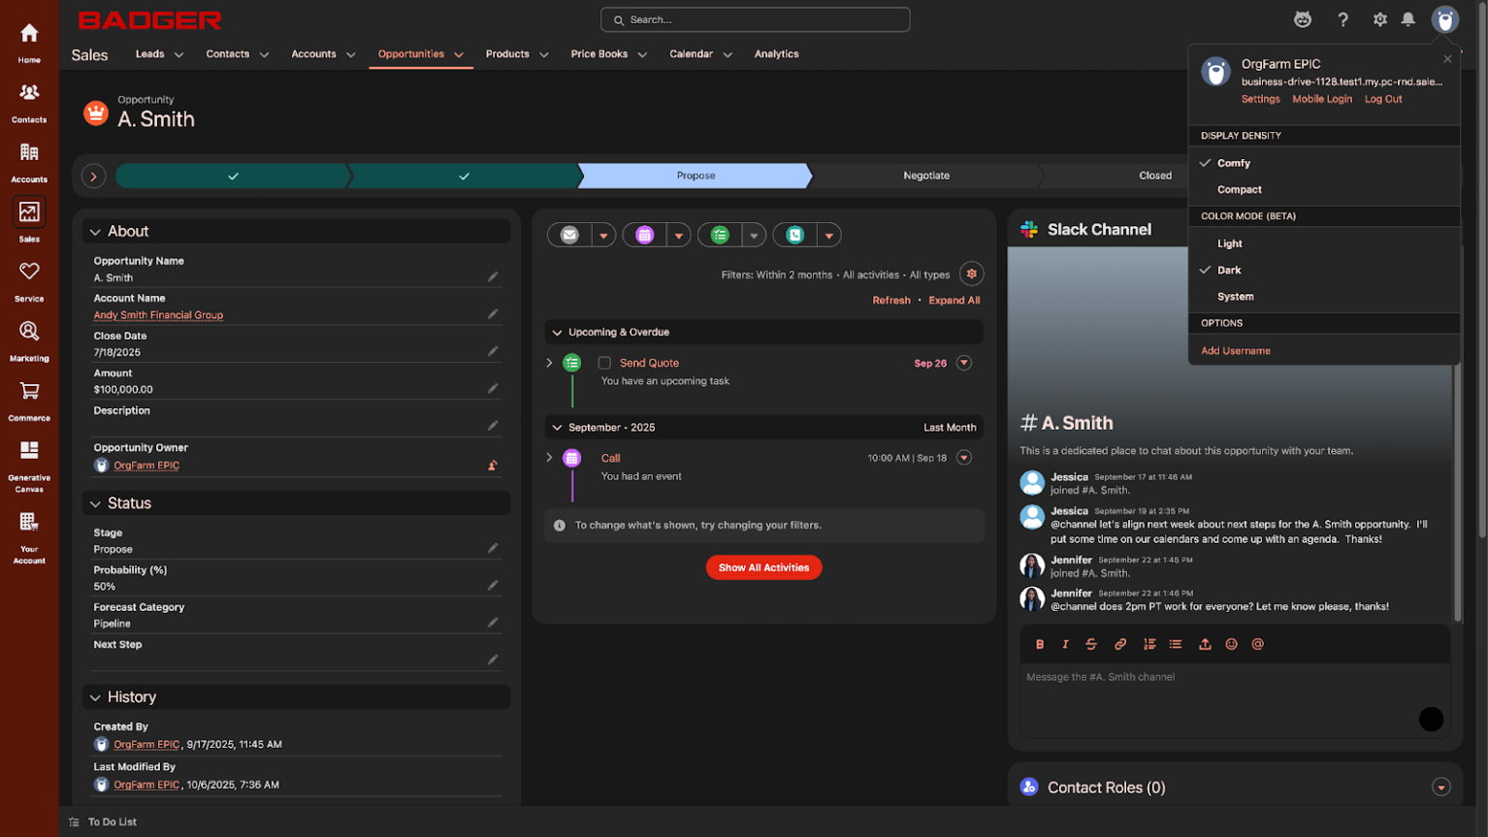Image resolution: width=1488 pixels, height=837 pixels.
Task: Open the New Event composer icon
Action: [644, 234]
